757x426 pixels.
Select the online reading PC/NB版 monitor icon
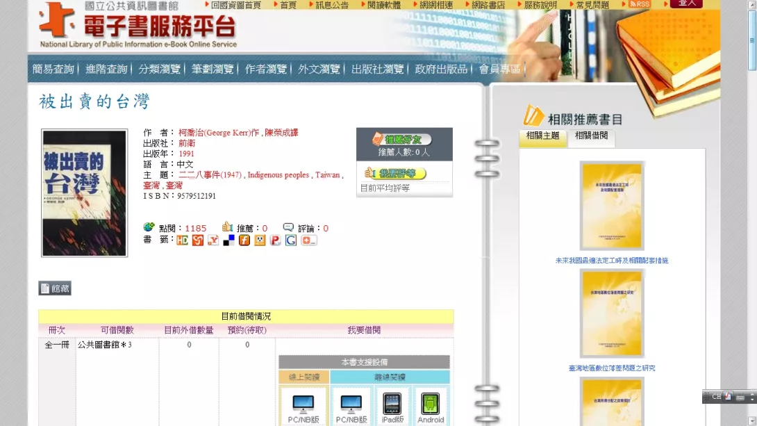pyautogui.click(x=303, y=403)
